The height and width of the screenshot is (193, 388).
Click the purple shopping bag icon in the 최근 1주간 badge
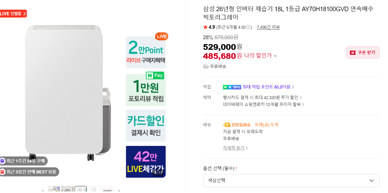tap(2, 161)
